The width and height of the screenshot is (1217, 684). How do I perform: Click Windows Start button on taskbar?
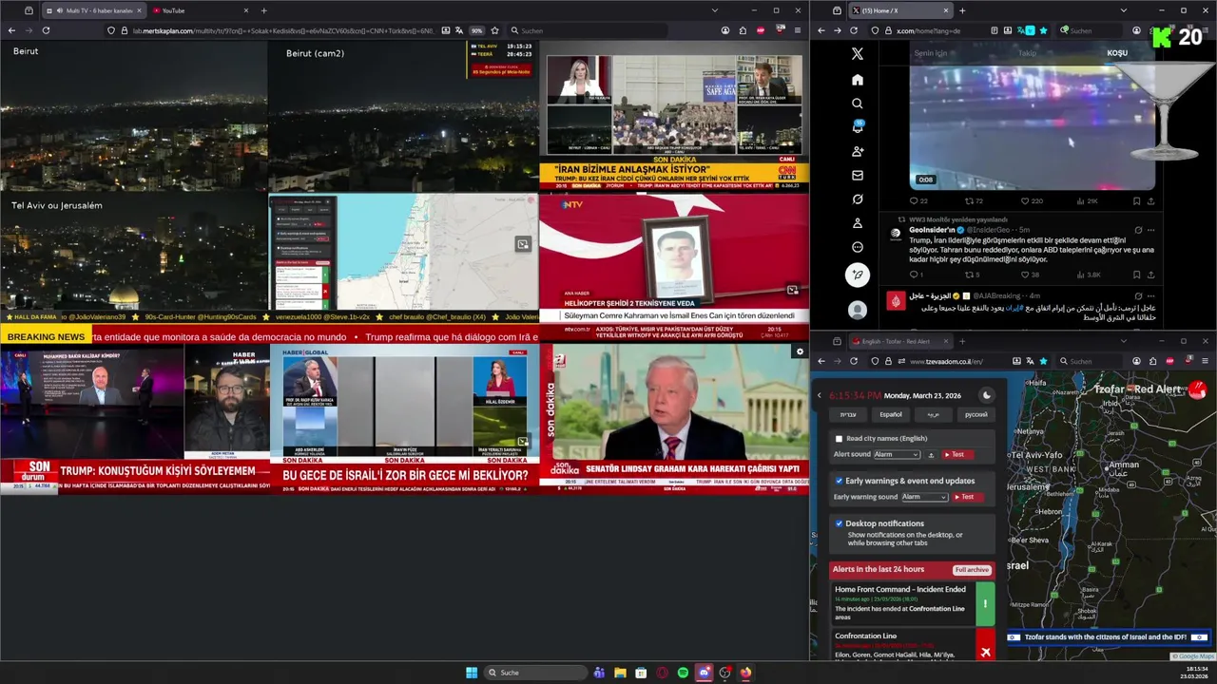pos(472,673)
